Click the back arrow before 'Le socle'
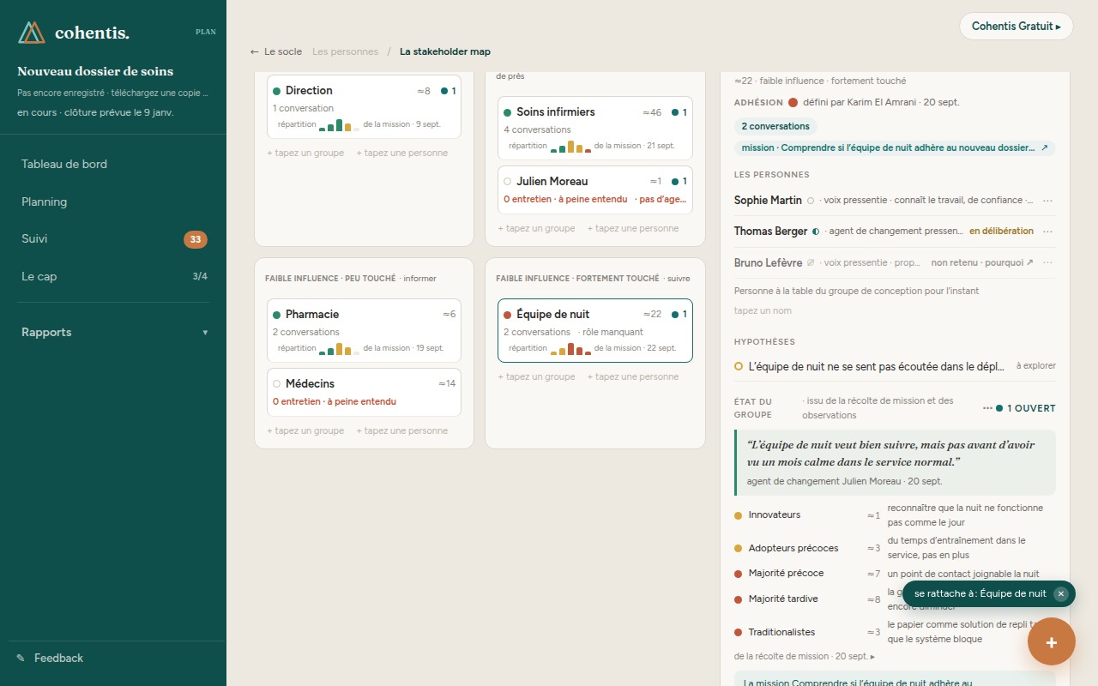This screenshot has width=1098, height=686. tap(254, 51)
